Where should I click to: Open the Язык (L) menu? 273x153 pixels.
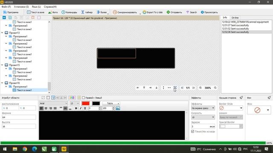pos(36,7)
